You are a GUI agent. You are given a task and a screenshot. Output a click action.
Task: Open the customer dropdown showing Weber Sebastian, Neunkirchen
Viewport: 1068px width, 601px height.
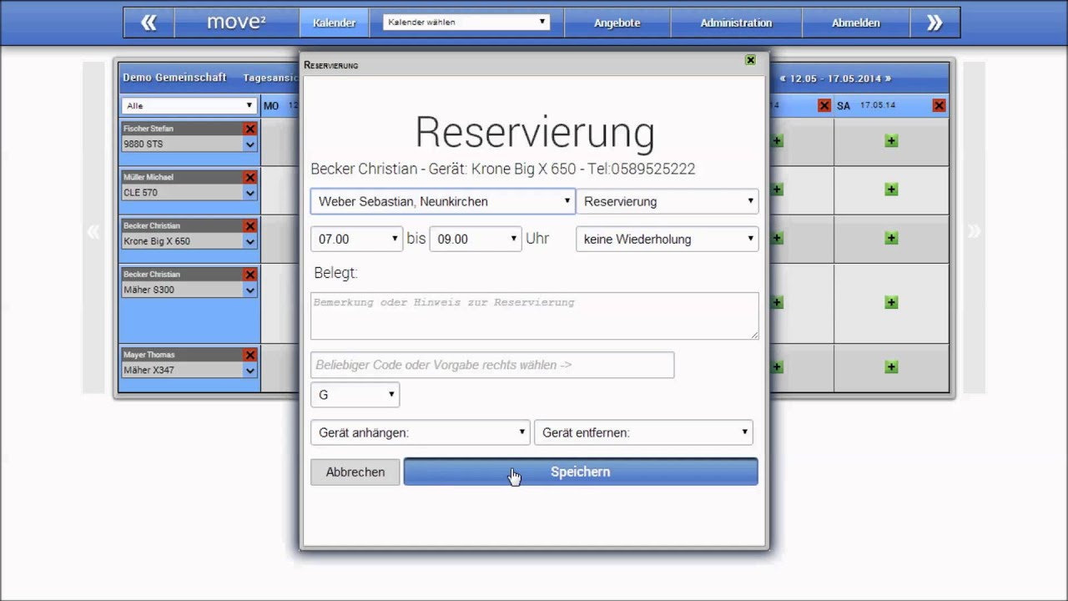(x=442, y=201)
